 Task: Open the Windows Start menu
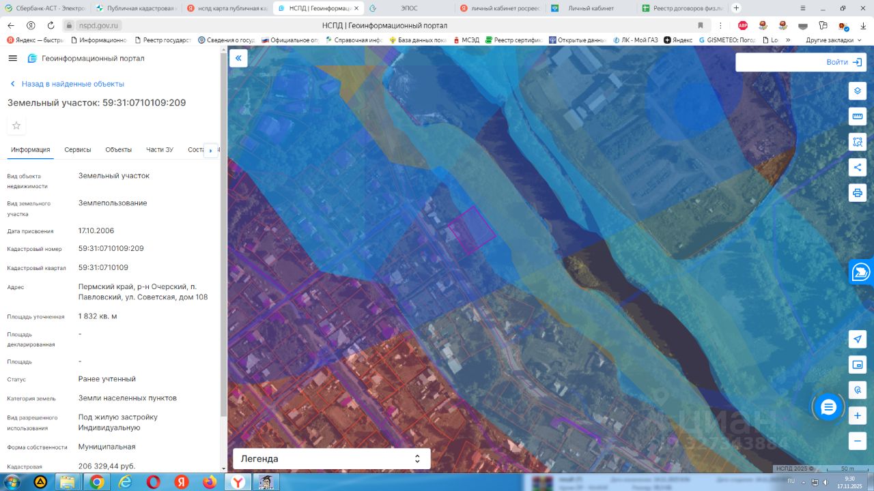pyautogui.click(x=12, y=482)
